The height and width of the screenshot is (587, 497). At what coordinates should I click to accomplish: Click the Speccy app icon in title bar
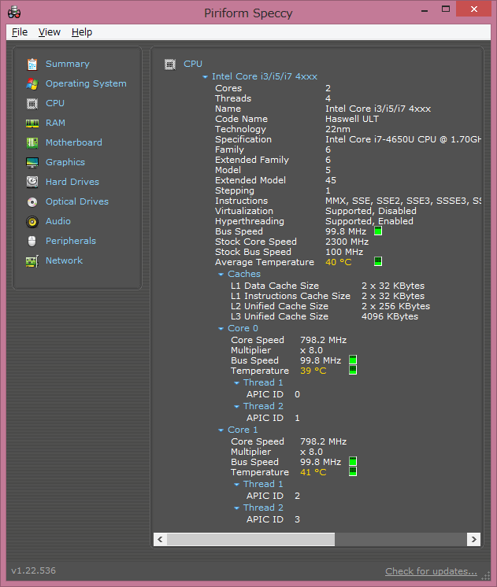14,13
